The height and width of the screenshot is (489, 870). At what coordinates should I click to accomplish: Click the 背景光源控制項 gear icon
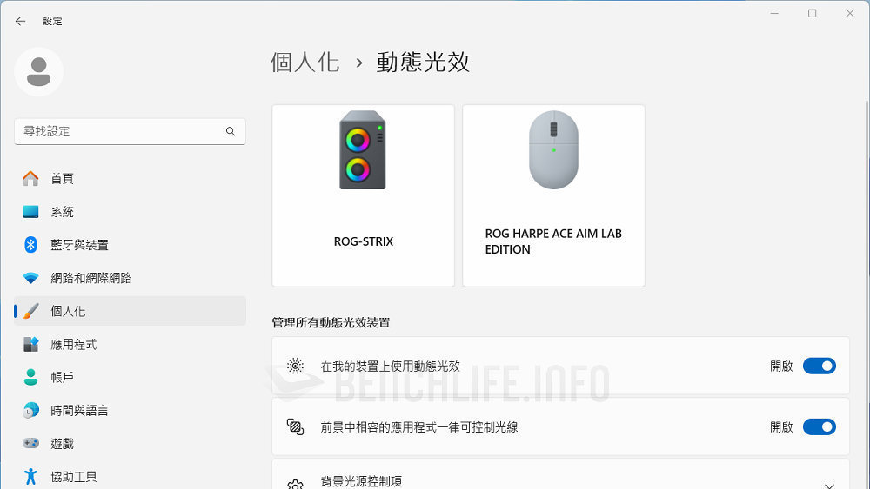point(295,485)
